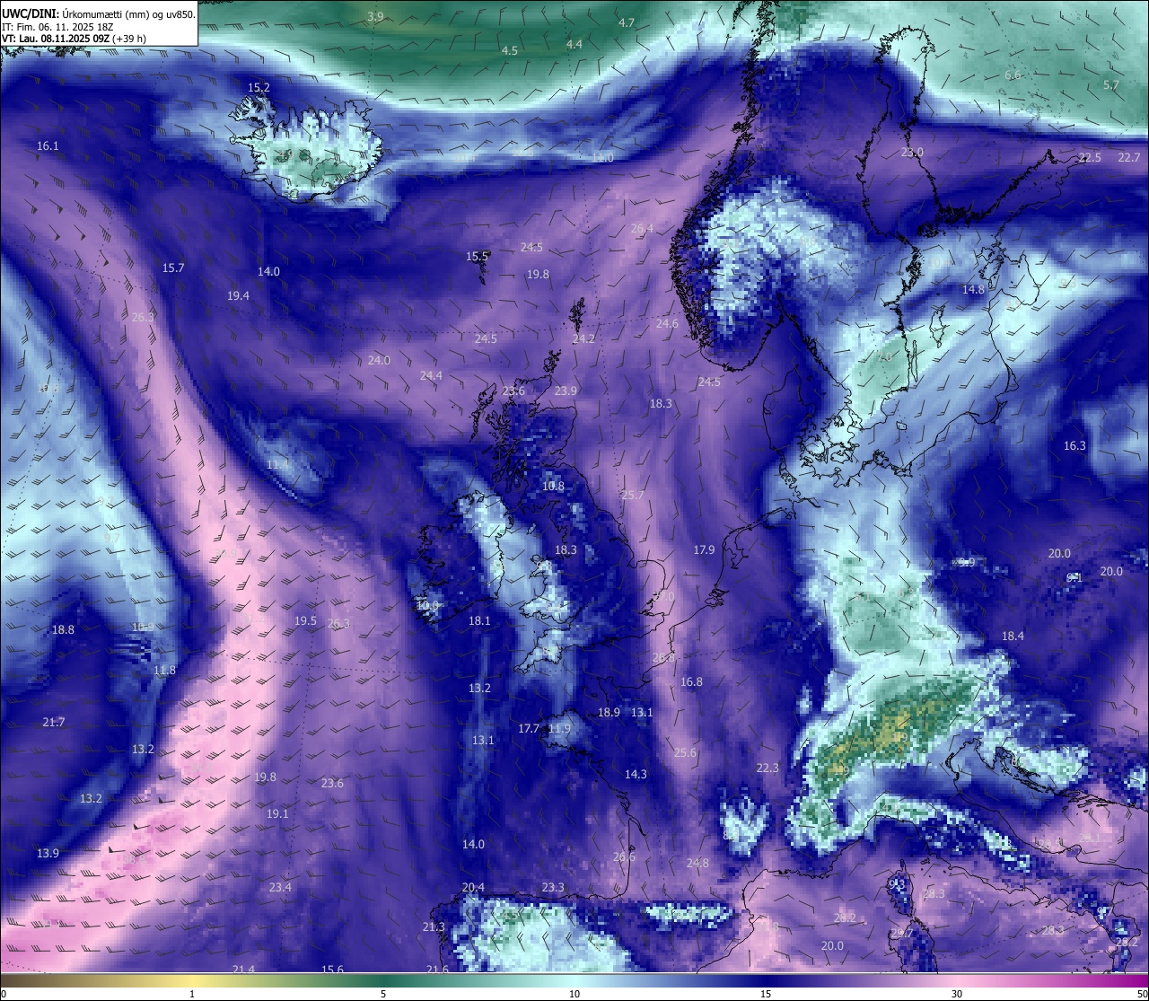Click the '14.3' value label
The height and width of the screenshot is (1001, 1149).
pyautogui.click(x=636, y=773)
